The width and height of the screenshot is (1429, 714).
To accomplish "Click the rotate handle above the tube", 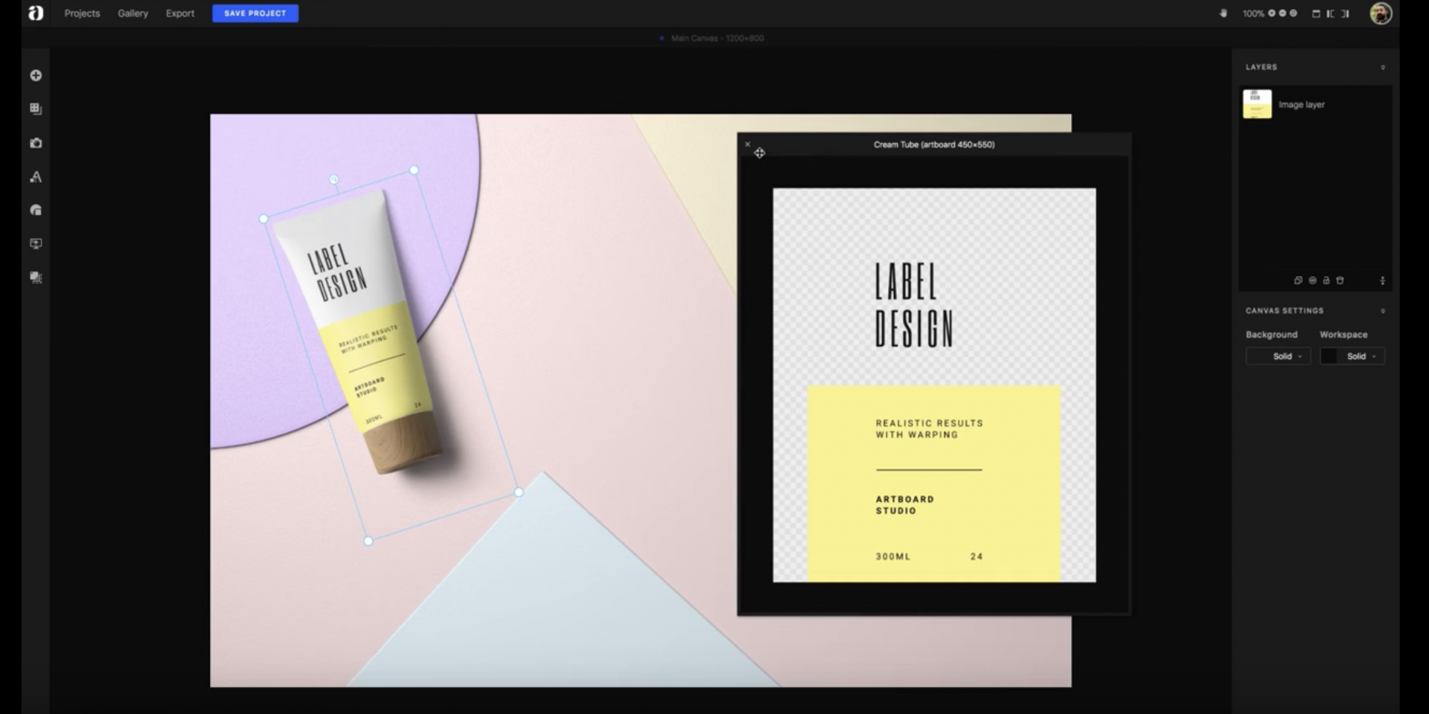I will (334, 179).
